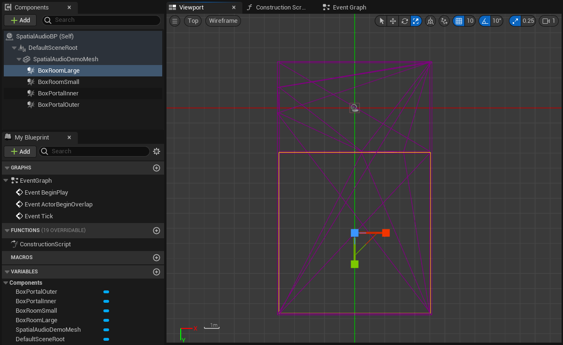Switch to the scale transform tool
Screen dimensions: 563x345
tap(416, 21)
